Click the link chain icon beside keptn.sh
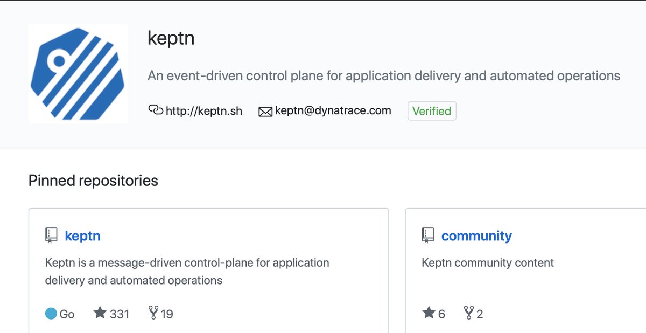The image size is (646, 333). click(x=155, y=110)
